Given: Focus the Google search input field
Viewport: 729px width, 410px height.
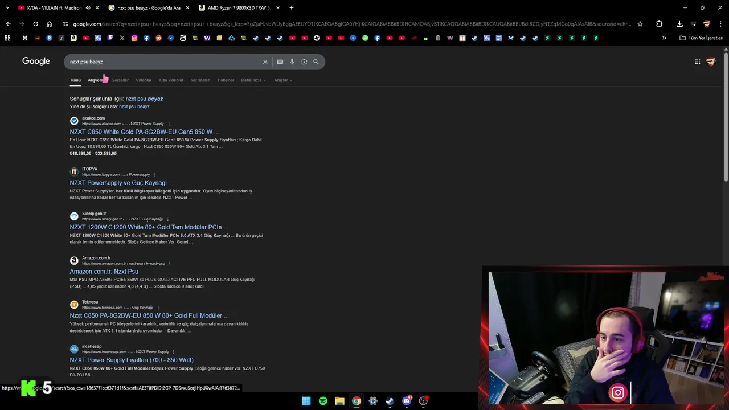Looking at the screenshot, I should tap(164, 61).
